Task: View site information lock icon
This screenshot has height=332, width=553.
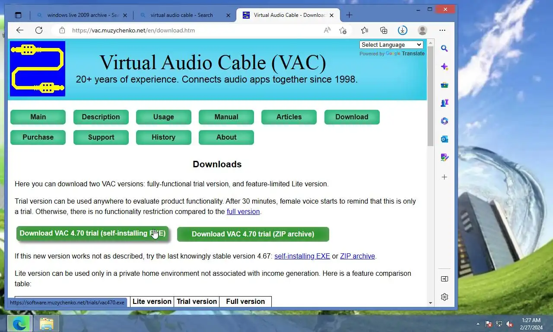Action: 62,30
